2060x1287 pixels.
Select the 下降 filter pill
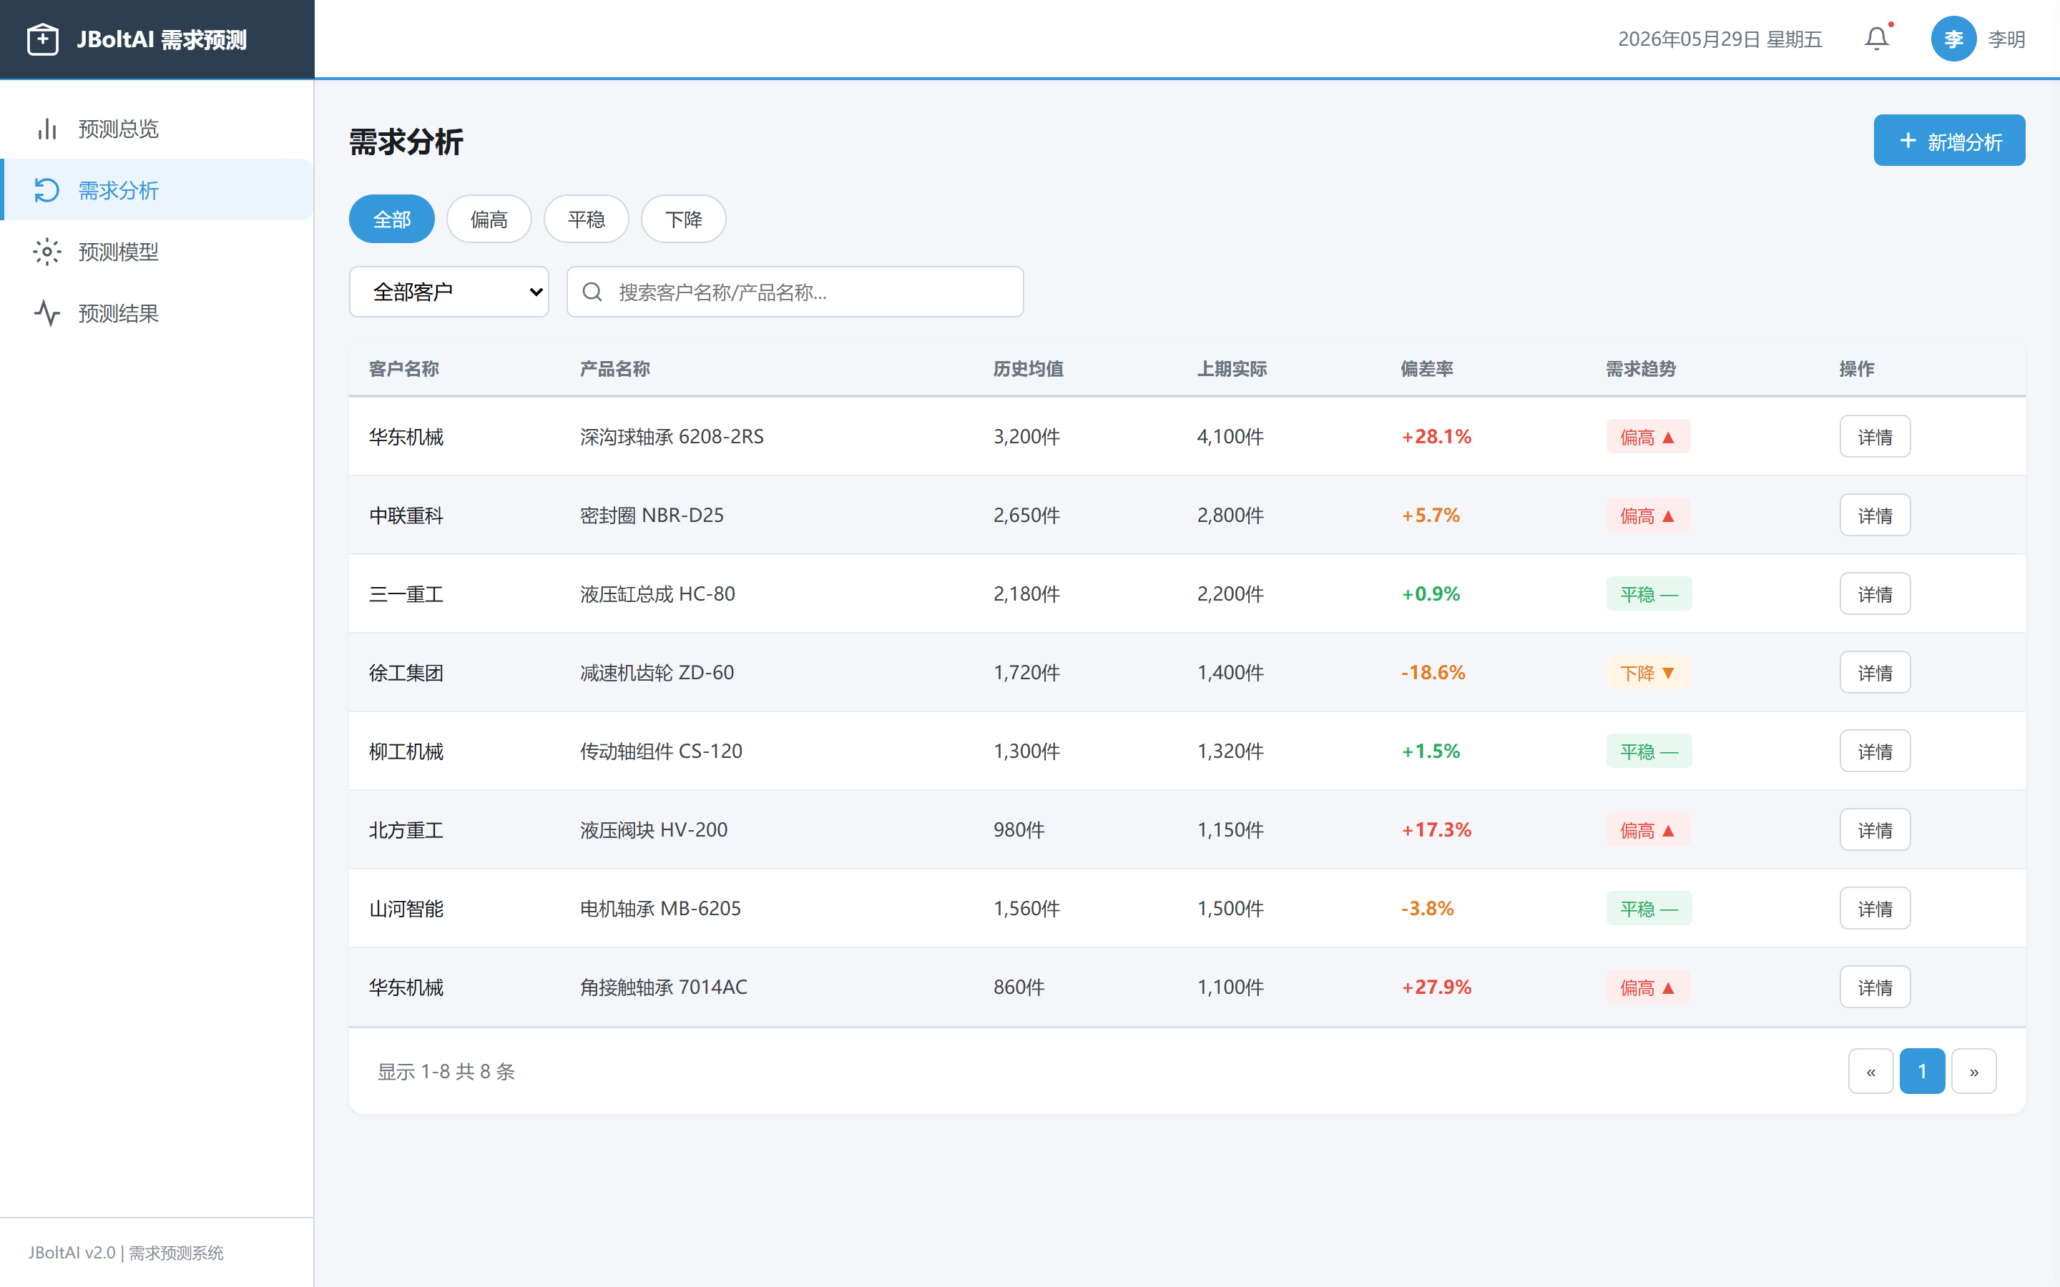click(x=684, y=220)
